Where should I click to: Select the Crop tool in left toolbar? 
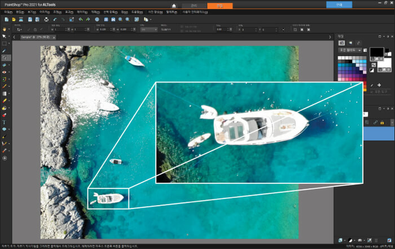(5, 58)
